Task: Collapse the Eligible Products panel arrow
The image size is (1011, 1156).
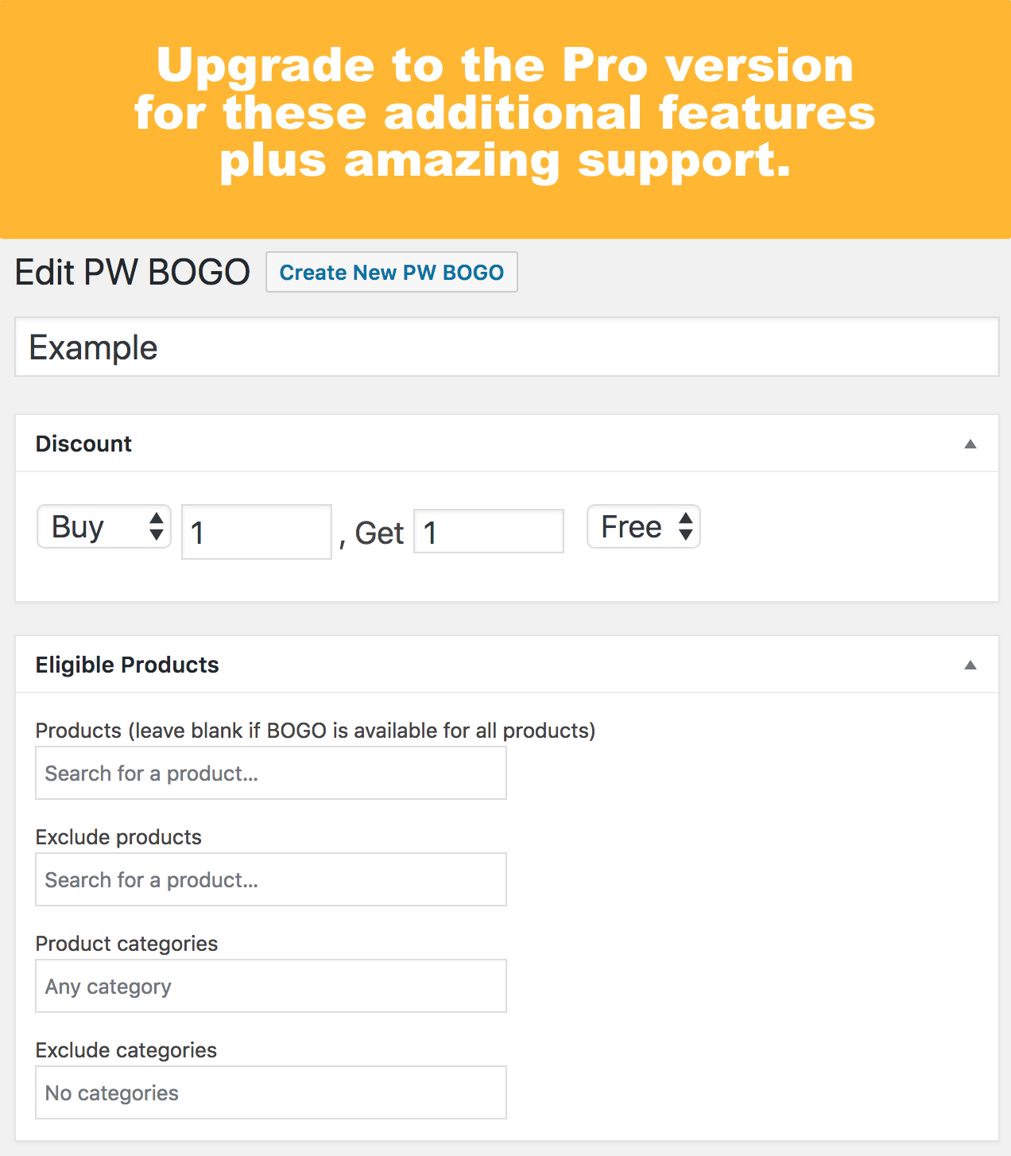Action: pyautogui.click(x=970, y=665)
